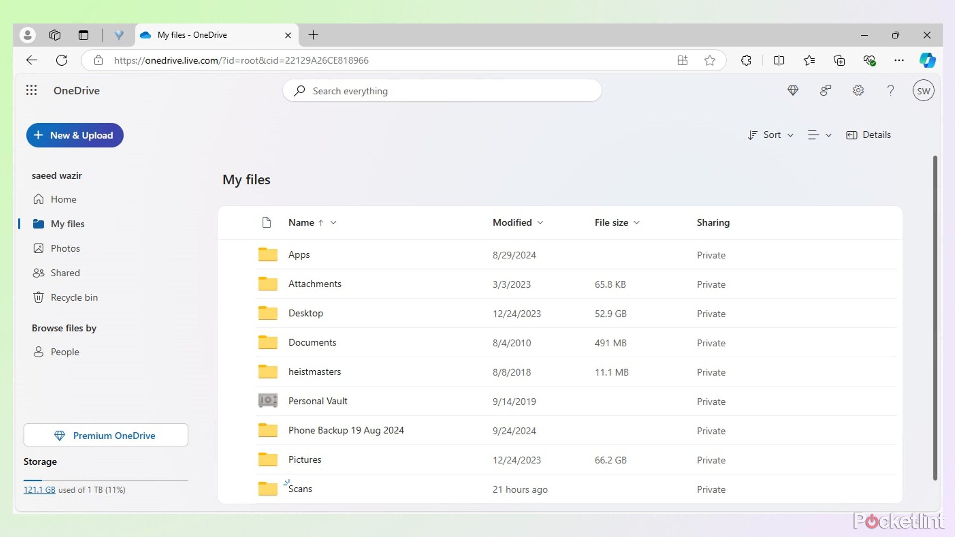955x537 pixels.
Task: Open the Recycle bin icon
Action: [37, 297]
